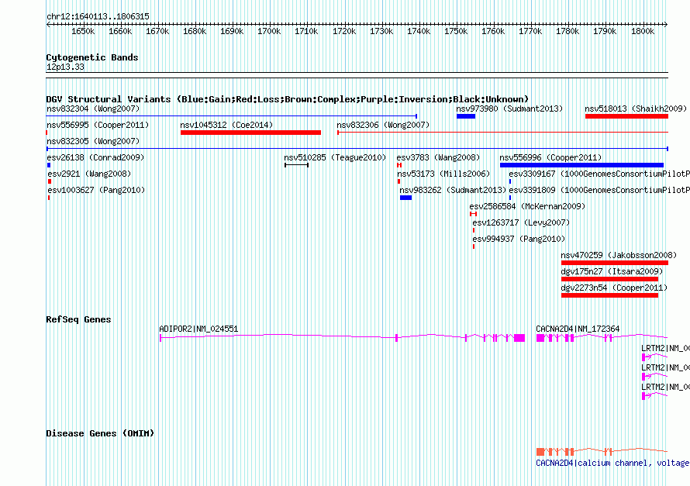Open the CACNA2D4 calcium channel OMIM link
The height and width of the screenshot is (486, 690).
(612, 463)
